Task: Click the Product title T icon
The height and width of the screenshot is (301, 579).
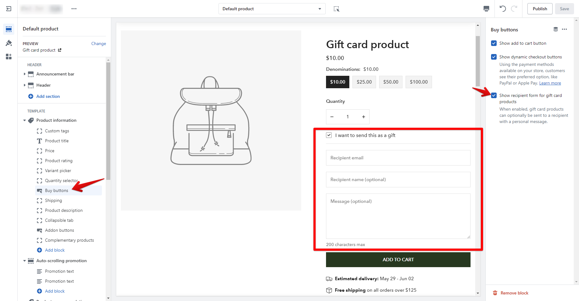Action: [39, 141]
